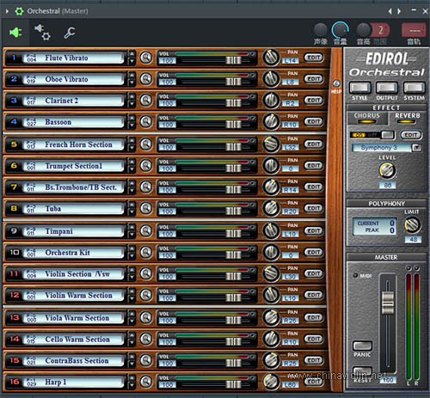Screen dimensions: 430x398
Task: Go to the previous preset with the left arrow
Action: [390, 11]
